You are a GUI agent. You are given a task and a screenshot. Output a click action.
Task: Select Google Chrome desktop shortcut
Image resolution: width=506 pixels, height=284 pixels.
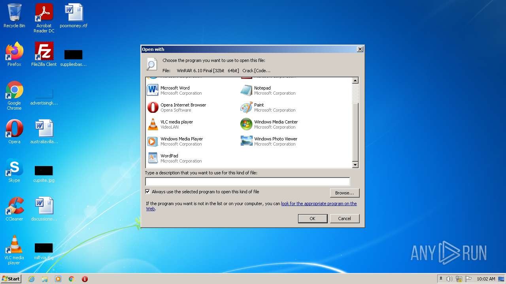(x=14, y=96)
